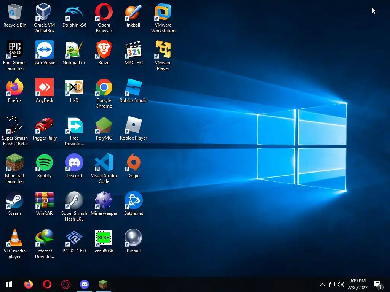Switch to Discord in the taskbar
The height and width of the screenshot is (292, 390).
pos(84,284)
